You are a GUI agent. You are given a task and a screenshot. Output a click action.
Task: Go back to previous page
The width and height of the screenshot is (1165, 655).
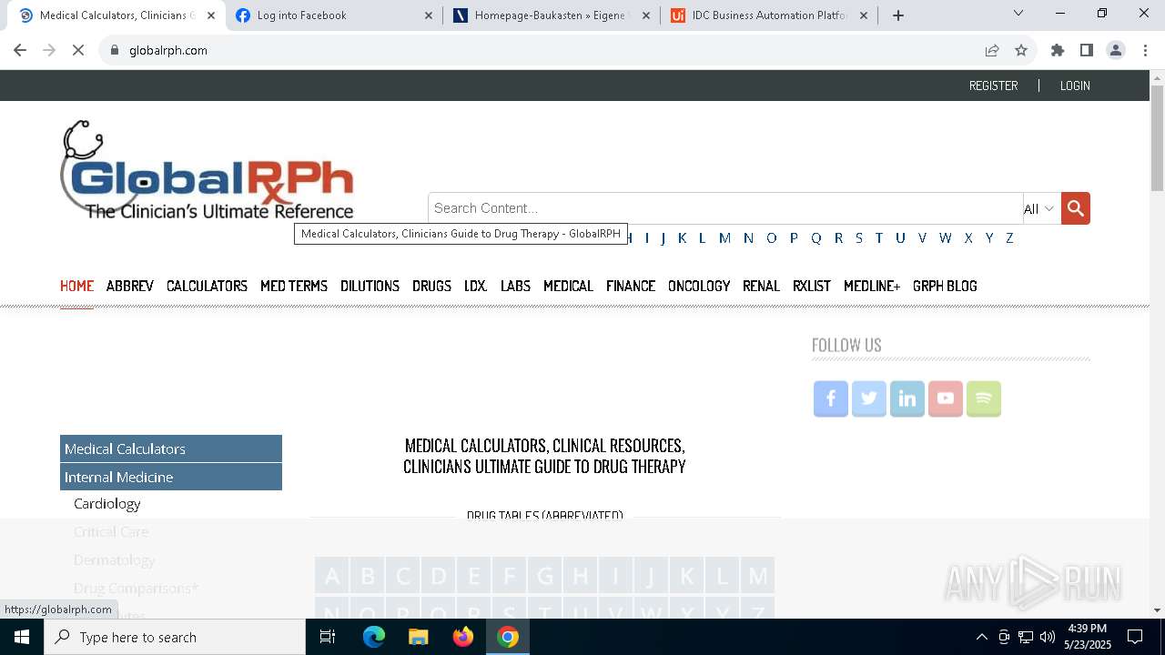point(20,50)
